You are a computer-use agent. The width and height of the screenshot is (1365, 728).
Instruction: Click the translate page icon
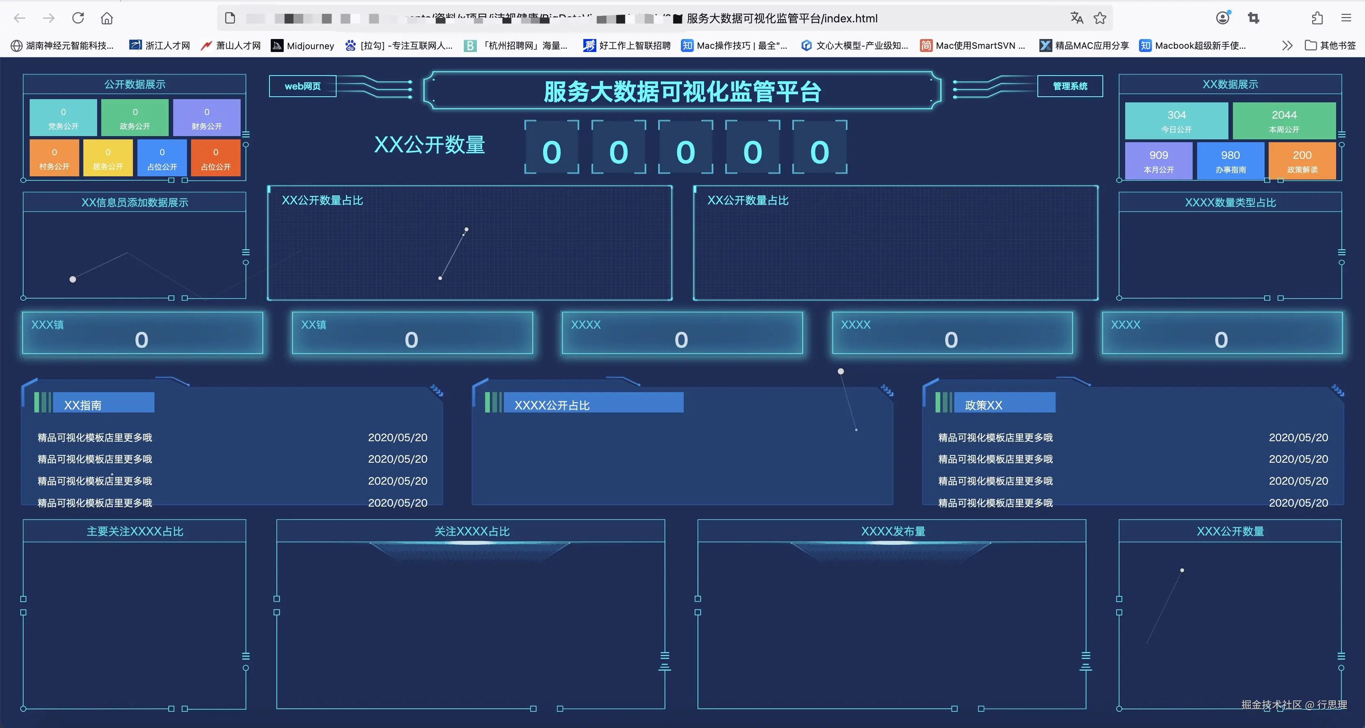(1076, 18)
